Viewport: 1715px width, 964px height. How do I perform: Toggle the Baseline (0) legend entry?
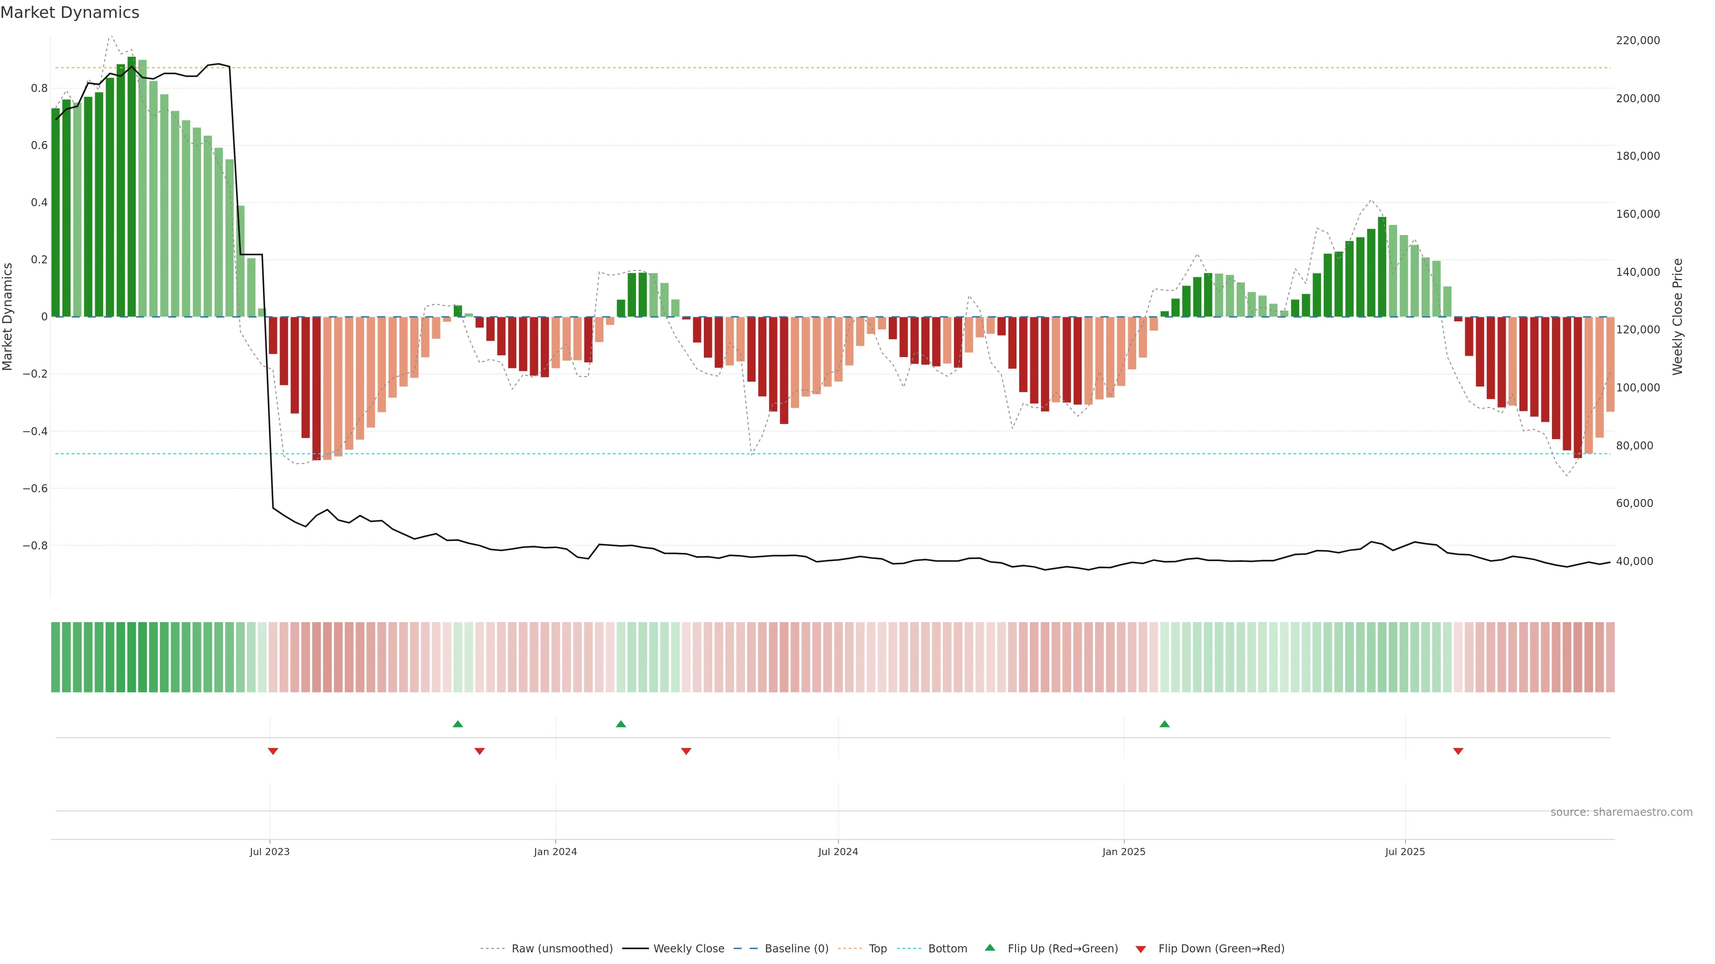(x=796, y=949)
